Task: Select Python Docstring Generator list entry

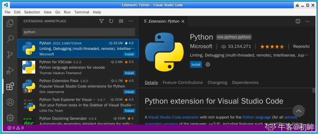Action: click(78, 119)
